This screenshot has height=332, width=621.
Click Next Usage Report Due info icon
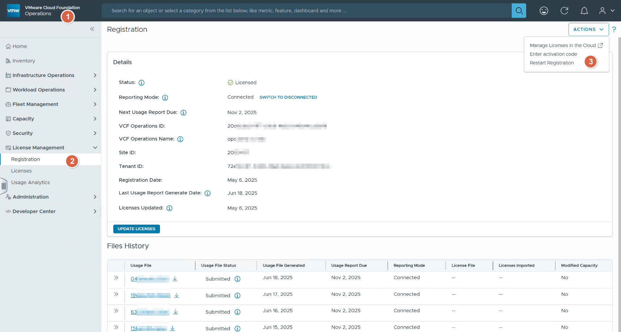tap(183, 113)
